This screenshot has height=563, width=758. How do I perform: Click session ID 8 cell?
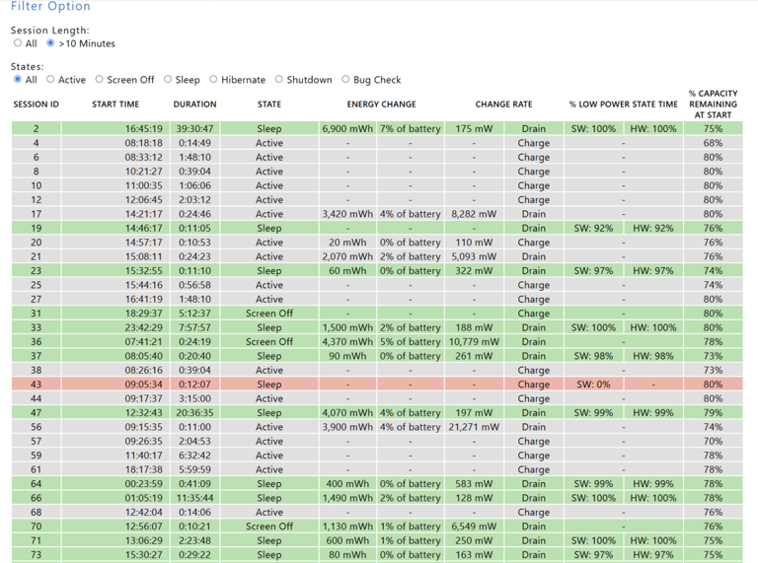click(37, 172)
